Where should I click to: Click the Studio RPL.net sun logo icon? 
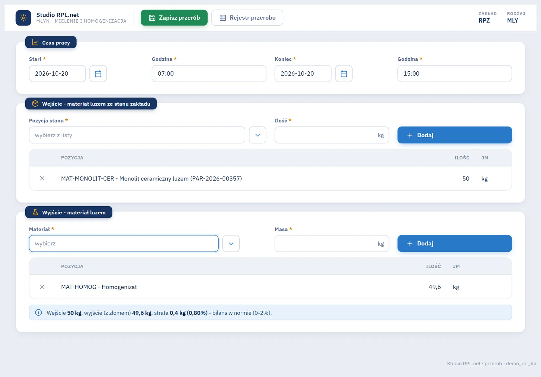[23, 18]
